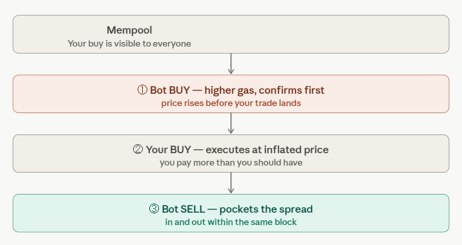This screenshot has height=245, width=462.
Task: Click 'you pay more than you should have'
Action: pyautogui.click(x=231, y=163)
